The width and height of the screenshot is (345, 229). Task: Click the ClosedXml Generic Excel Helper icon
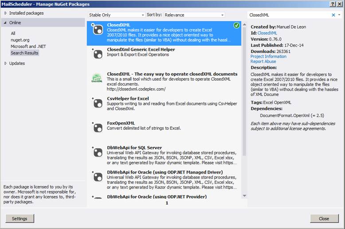[x=97, y=54]
